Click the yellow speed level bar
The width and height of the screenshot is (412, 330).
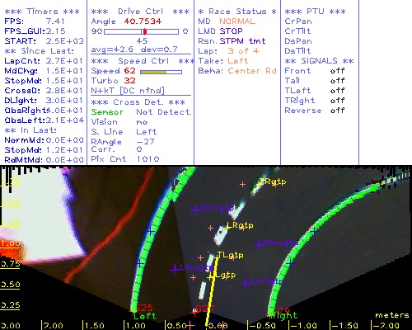click(x=153, y=72)
